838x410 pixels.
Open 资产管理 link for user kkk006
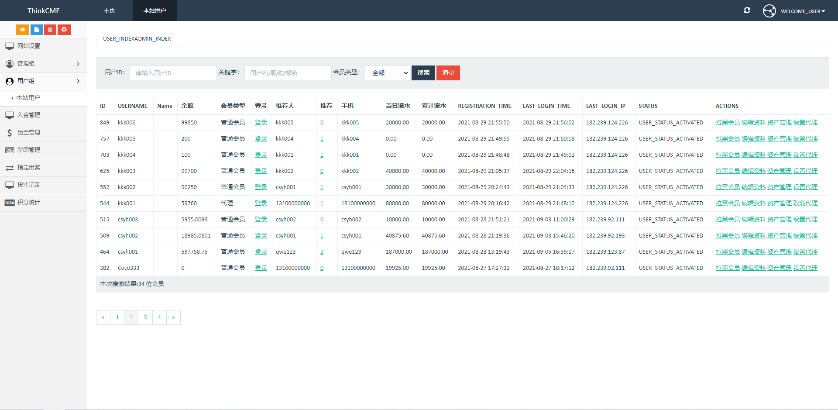click(x=779, y=122)
